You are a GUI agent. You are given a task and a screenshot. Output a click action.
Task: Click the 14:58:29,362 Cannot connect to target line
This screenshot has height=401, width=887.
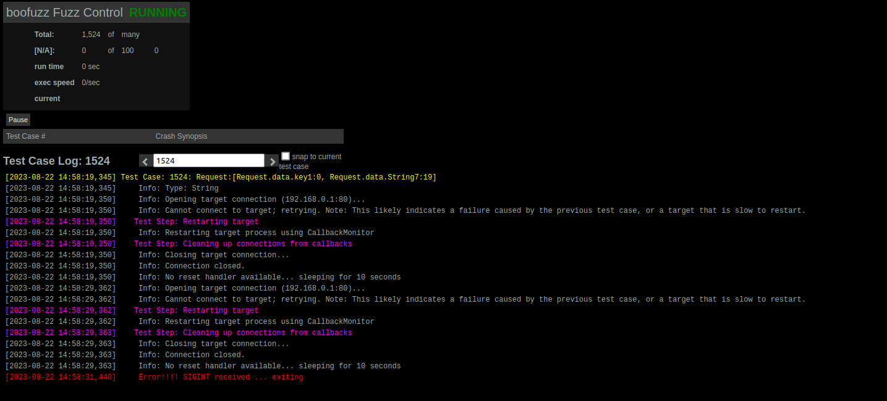[x=405, y=300]
